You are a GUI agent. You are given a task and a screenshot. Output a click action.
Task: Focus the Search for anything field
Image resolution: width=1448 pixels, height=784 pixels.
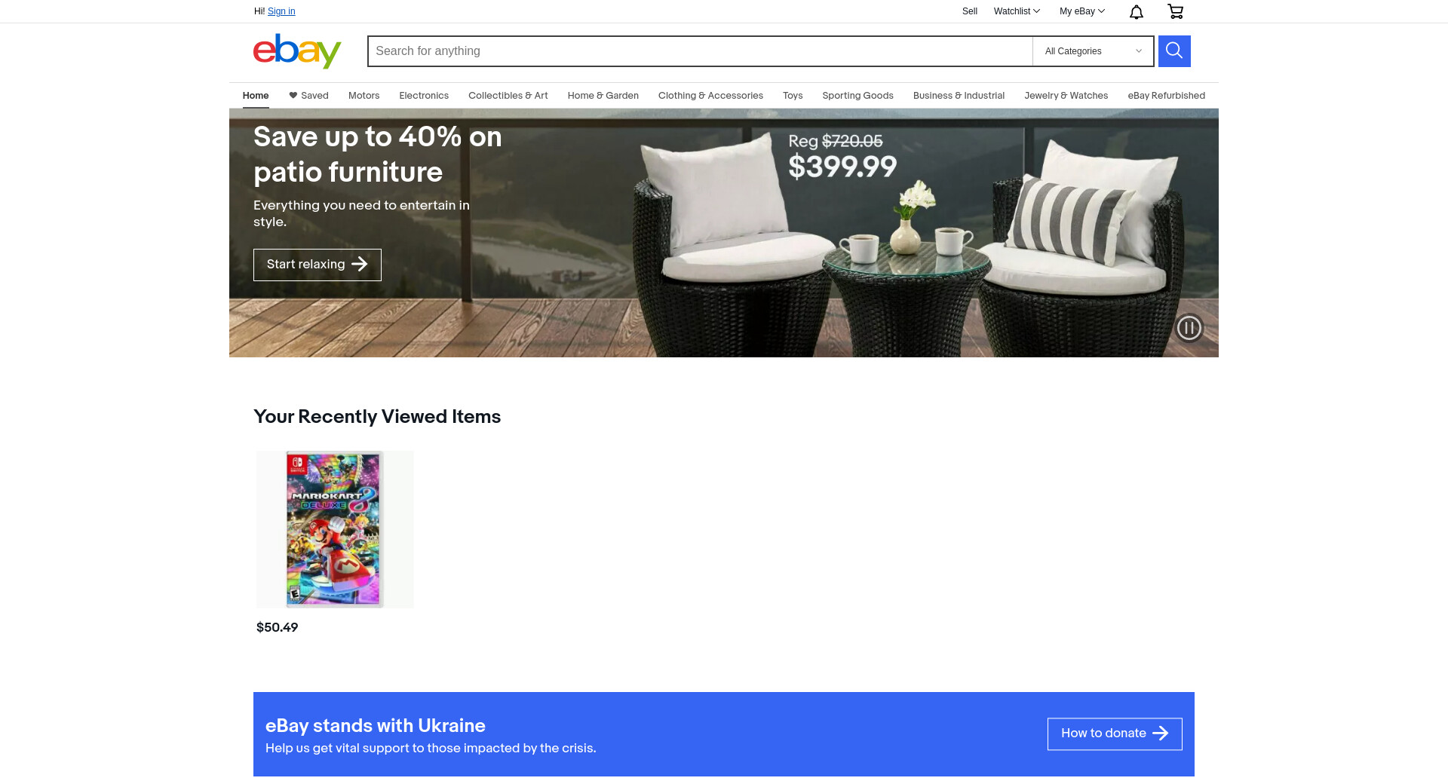coord(700,51)
